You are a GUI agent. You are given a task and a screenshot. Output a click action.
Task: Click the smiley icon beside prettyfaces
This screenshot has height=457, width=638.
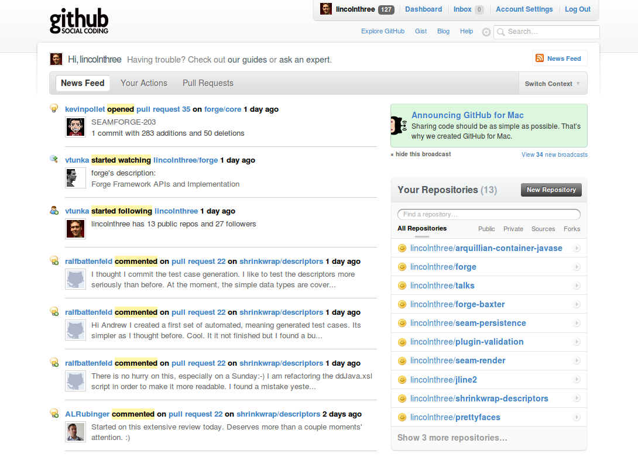(402, 417)
